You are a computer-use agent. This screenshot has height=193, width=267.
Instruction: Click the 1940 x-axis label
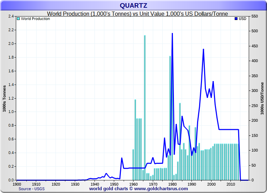[95, 184]
